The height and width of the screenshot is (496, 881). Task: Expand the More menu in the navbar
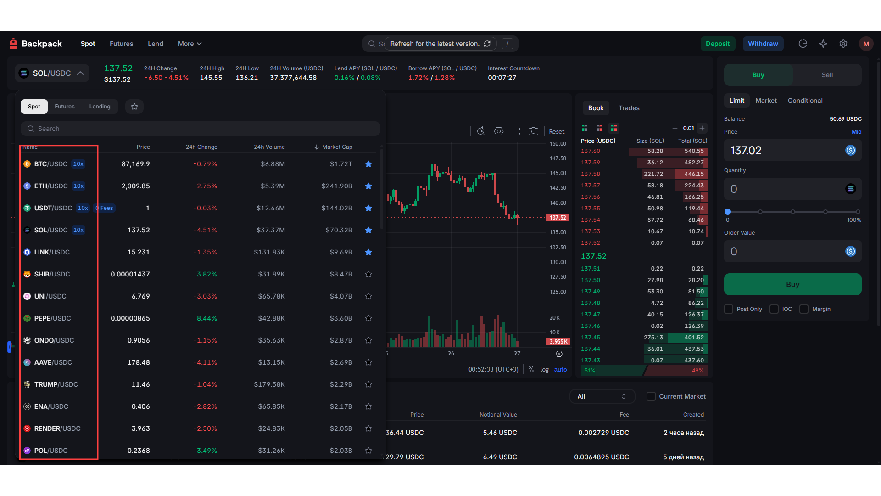pos(189,44)
